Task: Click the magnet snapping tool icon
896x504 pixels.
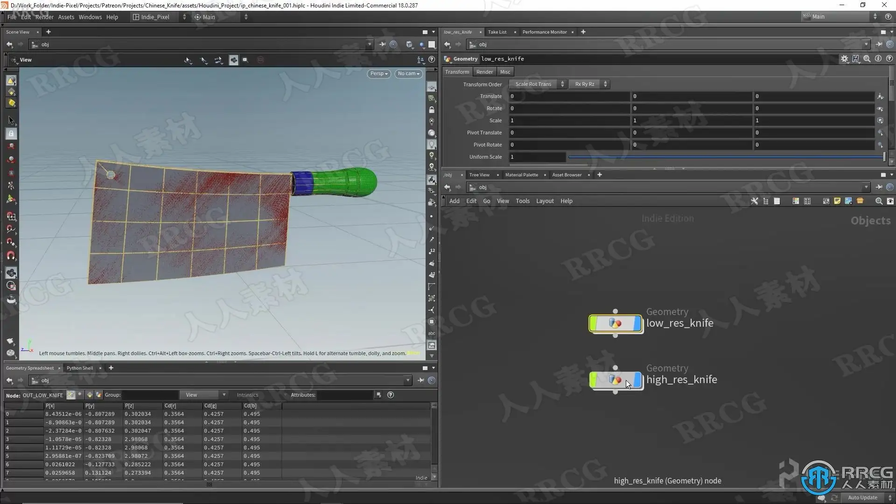Action: tap(11, 256)
